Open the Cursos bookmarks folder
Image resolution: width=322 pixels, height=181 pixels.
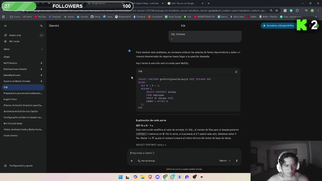point(15,17)
